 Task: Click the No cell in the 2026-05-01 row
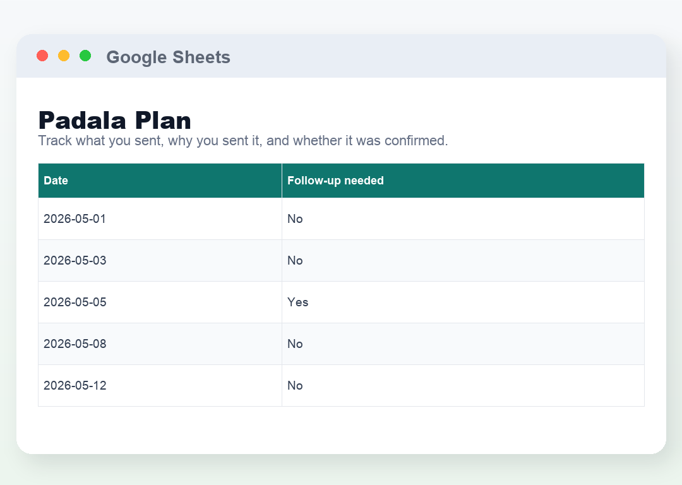click(464, 219)
